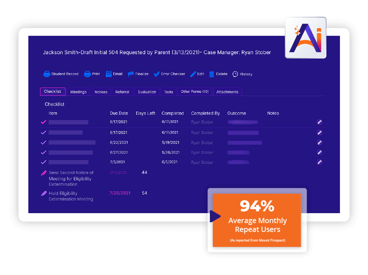Open the Student Record icon
Viewport: 368px width, 275px height.
pyautogui.click(x=47, y=74)
